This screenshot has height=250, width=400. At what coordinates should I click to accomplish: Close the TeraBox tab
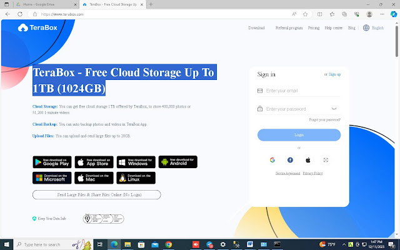pos(142,4)
